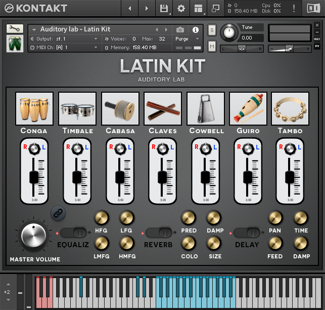
Task: Click the warning exclamation icon
Action: click(x=294, y=9)
